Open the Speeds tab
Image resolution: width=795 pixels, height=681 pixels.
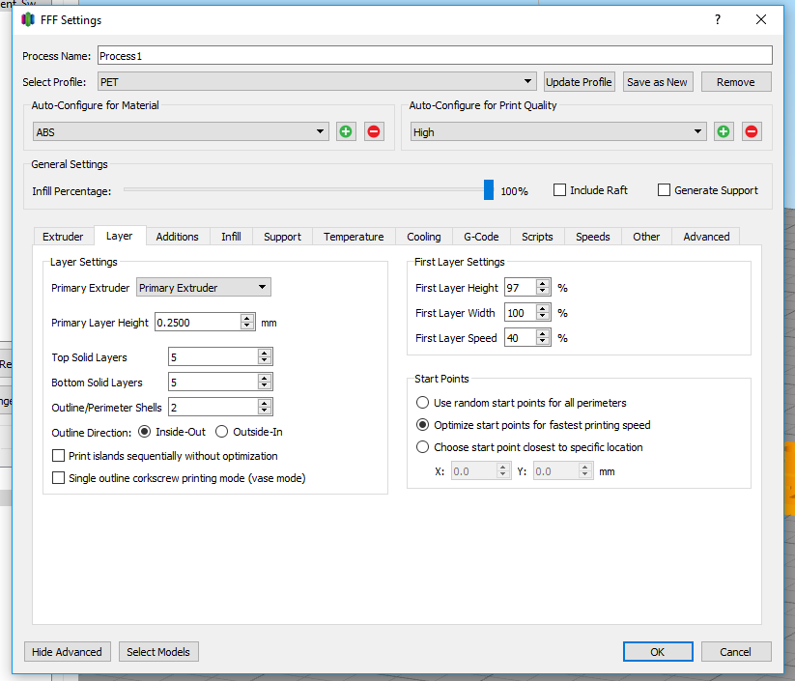[x=593, y=237]
